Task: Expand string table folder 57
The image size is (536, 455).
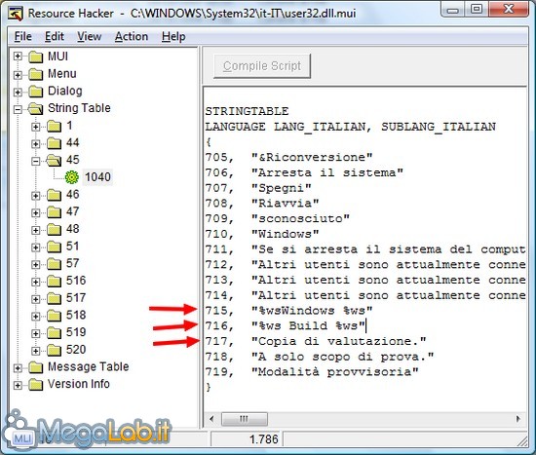Action: (35, 264)
